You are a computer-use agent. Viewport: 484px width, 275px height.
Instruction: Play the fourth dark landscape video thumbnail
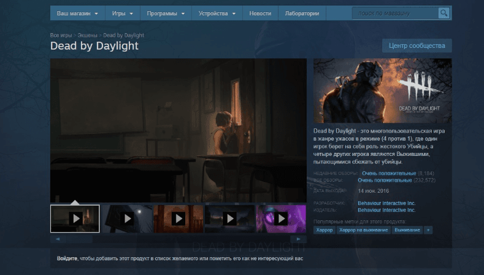point(229,219)
